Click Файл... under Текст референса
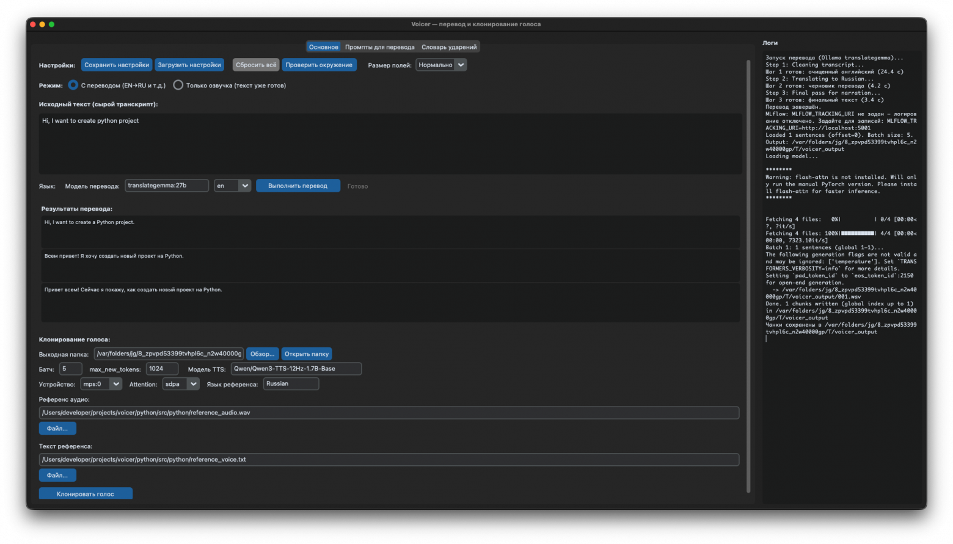 click(x=57, y=474)
